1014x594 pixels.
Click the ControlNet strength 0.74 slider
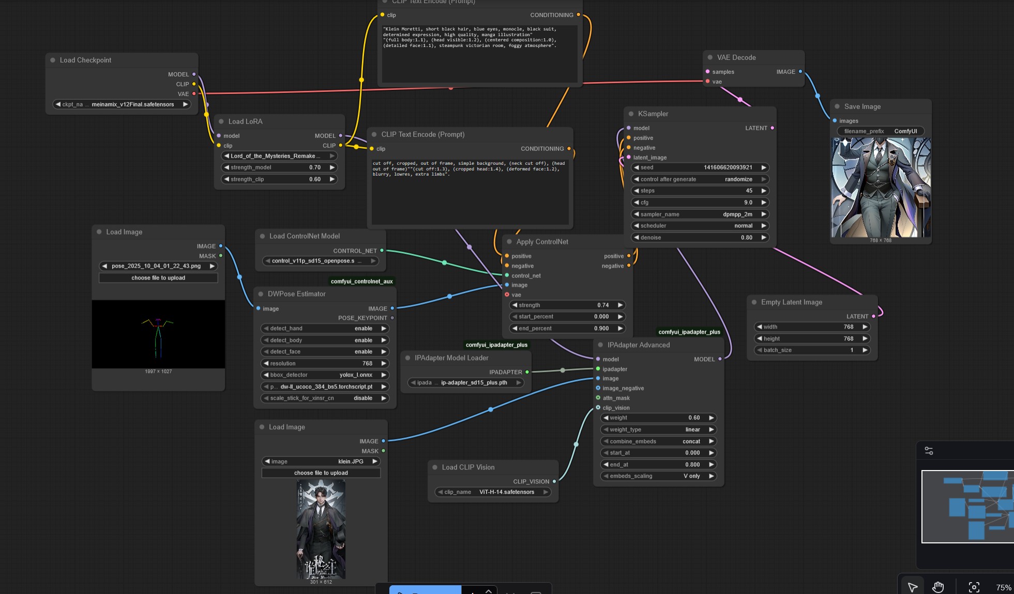(x=567, y=305)
